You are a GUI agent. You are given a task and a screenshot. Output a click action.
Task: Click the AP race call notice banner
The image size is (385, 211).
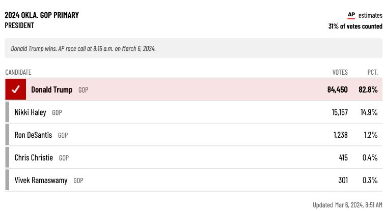(x=193, y=49)
